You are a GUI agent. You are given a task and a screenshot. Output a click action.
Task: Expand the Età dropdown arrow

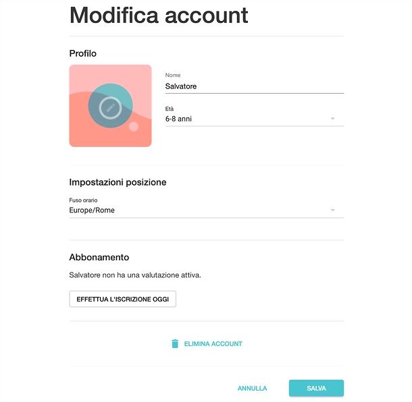pos(333,119)
